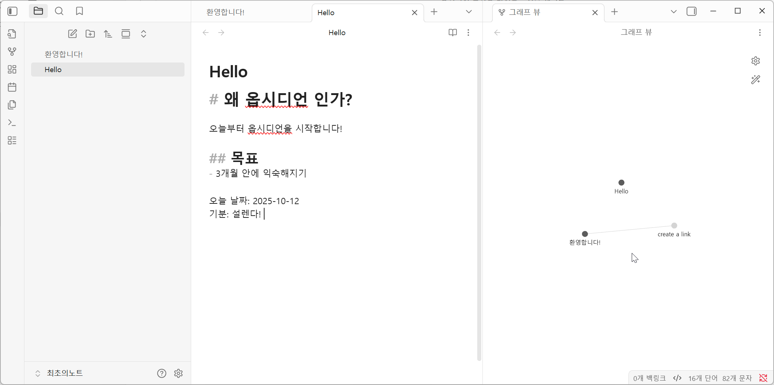
Task: Create a new folder in the file explorer
Action: coord(90,34)
